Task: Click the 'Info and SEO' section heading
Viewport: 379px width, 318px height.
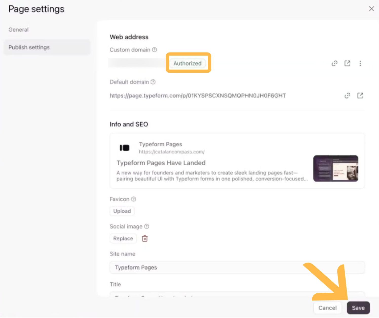Action: click(x=129, y=124)
